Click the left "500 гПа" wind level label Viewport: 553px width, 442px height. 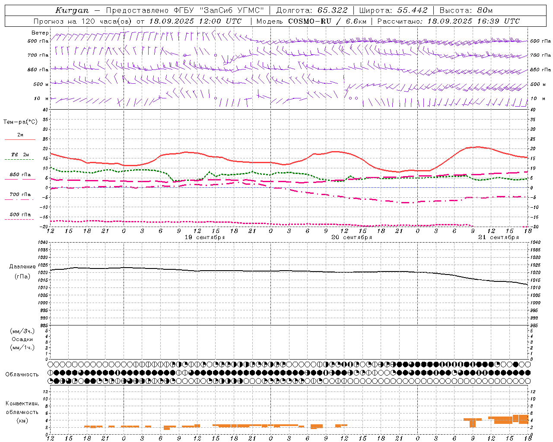[x=38, y=41]
